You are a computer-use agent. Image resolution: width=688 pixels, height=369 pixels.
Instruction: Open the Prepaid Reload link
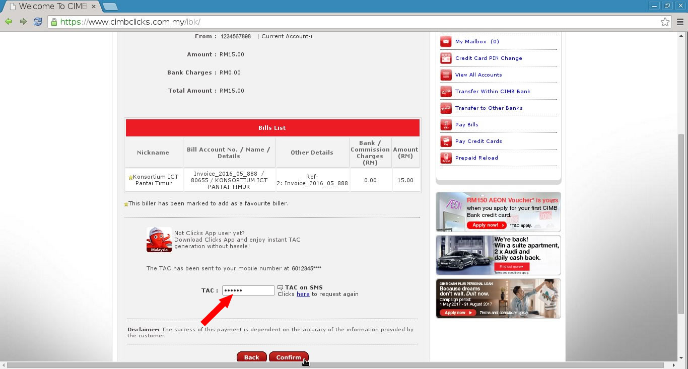(476, 158)
